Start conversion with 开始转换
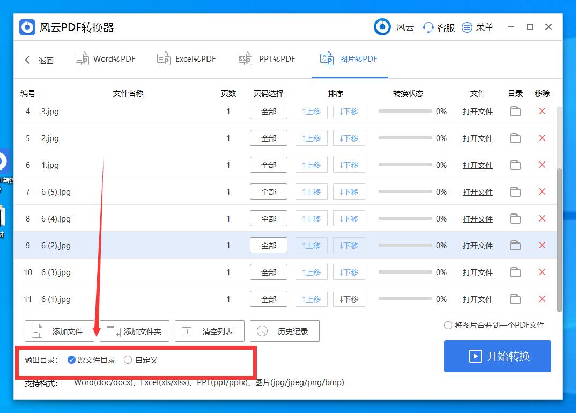Viewport: 576px width, 413px height. (497, 356)
